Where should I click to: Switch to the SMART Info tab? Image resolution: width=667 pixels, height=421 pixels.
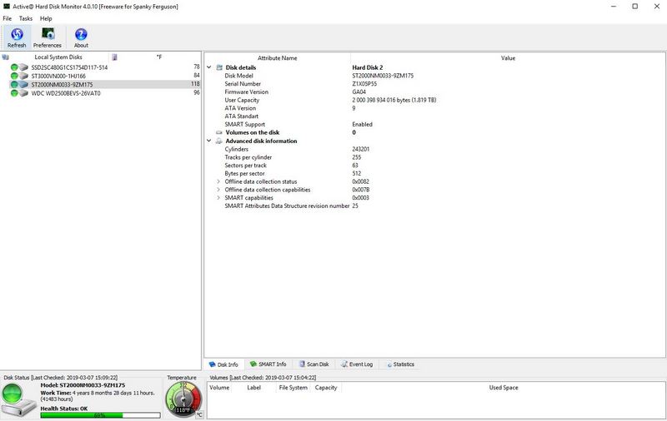pos(268,364)
